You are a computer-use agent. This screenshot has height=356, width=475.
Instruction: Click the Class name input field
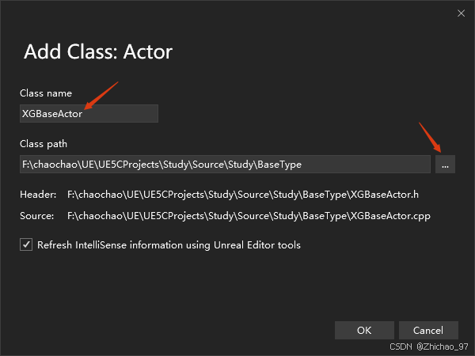point(89,114)
